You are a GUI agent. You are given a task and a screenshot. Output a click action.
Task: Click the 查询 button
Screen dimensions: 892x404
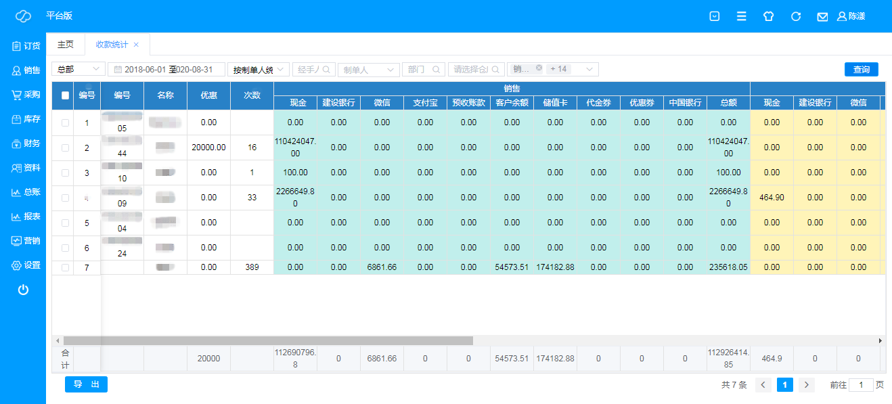pyautogui.click(x=861, y=69)
